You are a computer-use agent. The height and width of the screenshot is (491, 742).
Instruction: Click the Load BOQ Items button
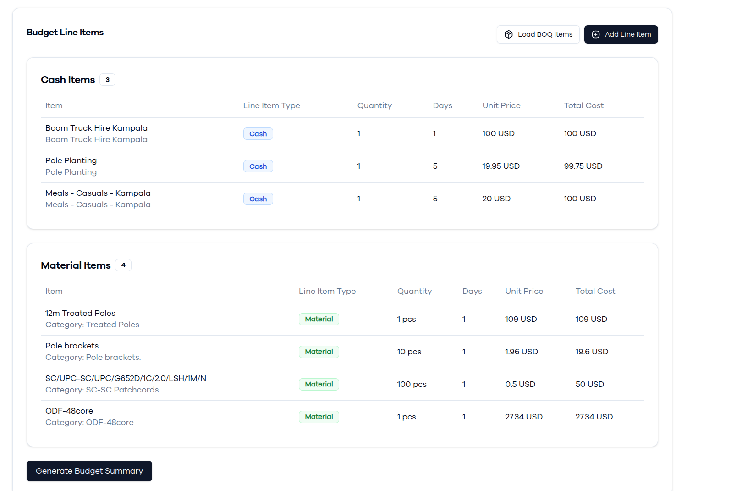pyautogui.click(x=538, y=34)
